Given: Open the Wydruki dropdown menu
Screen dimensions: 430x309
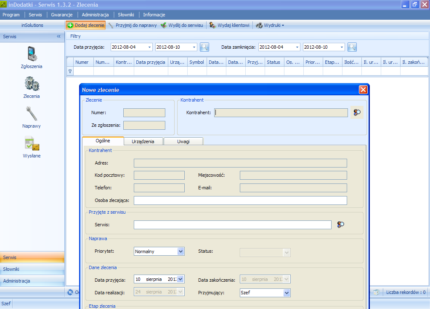Looking at the screenshot, I should (x=270, y=25).
